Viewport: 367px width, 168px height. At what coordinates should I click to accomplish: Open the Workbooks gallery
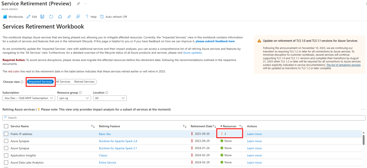(x=13, y=17)
